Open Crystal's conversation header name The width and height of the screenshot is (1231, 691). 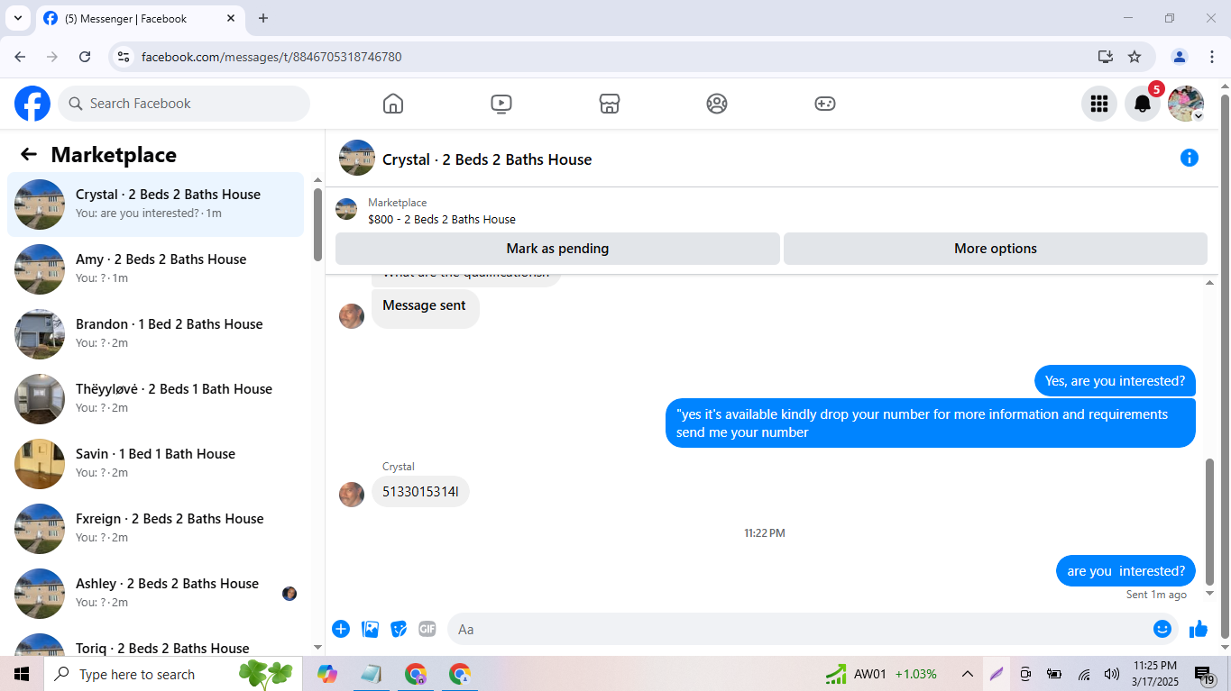(487, 159)
